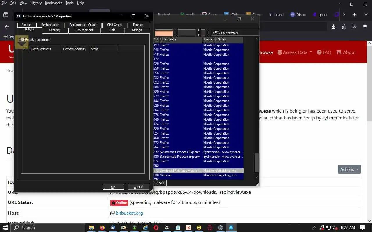Open the About link on webpage
Screen dimensions: 372x232
[346, 52]
